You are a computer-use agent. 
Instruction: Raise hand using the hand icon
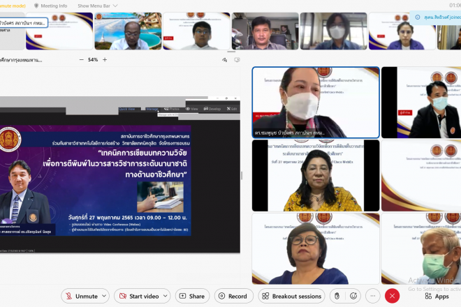pos(337,296)
